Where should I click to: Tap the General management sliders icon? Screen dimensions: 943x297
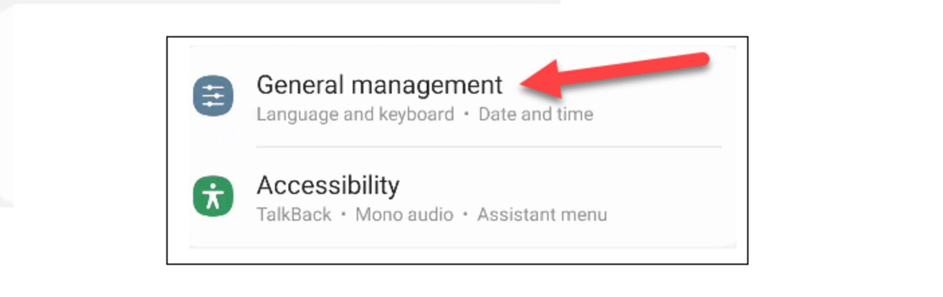(213, 96)
